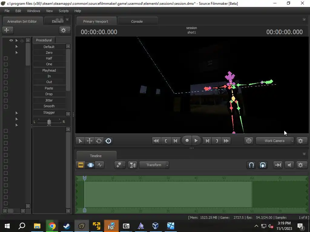Click the L-R balance slider handle
310x232 pixels.
click(x=49, y=122)
